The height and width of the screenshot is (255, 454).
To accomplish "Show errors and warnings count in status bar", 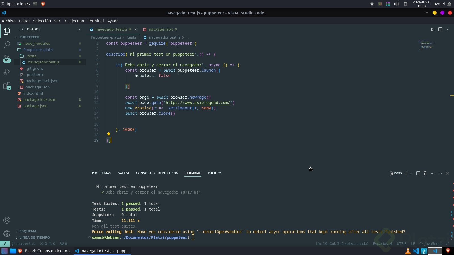I will [48, 244].
